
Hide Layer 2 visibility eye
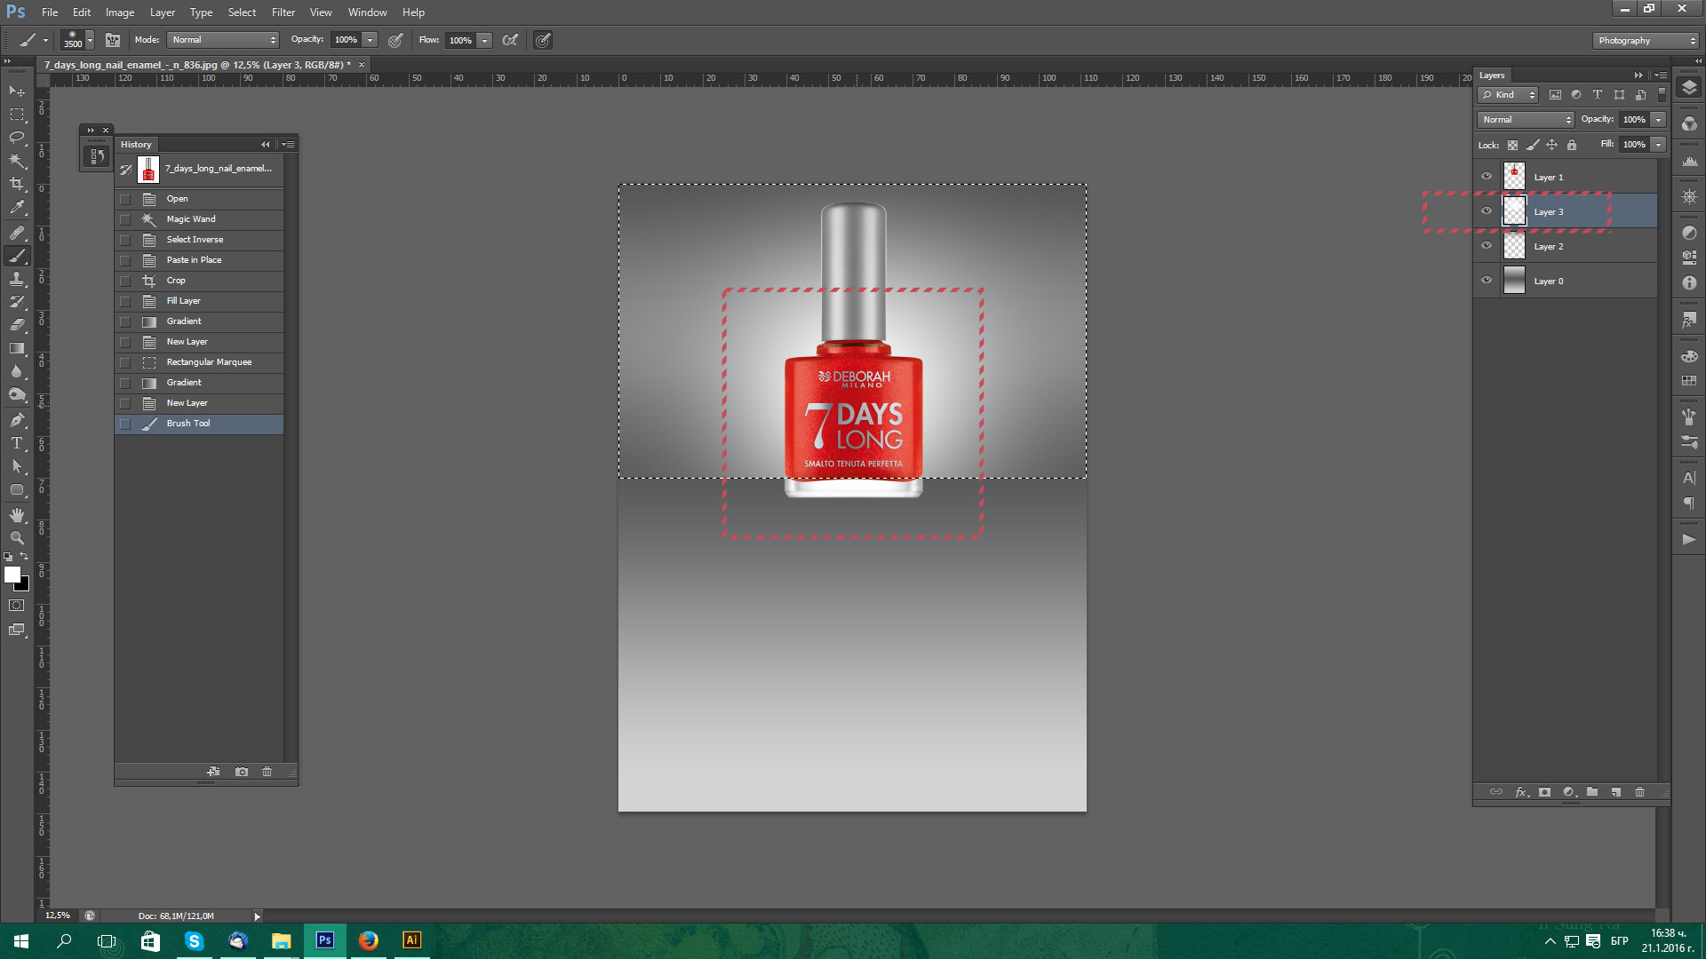[x=1487, y=246]
